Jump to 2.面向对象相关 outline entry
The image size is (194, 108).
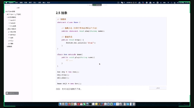coord(11,29)
